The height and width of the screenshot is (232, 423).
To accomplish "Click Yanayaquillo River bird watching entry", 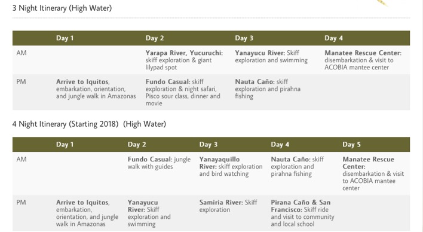I will 231,166.
